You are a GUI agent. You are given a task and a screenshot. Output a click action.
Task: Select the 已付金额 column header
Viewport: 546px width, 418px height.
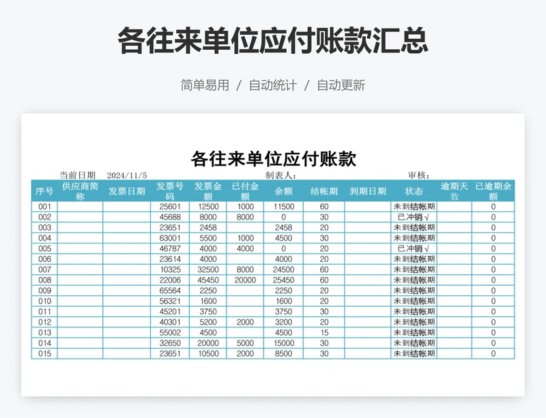[245, 191]
